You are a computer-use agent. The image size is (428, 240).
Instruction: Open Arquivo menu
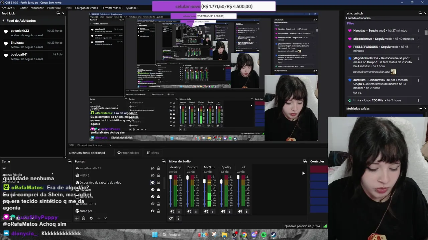click(x=9, y=8)
